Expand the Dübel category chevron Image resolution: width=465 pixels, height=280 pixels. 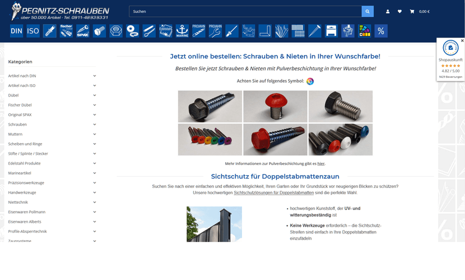pos(94,95)
